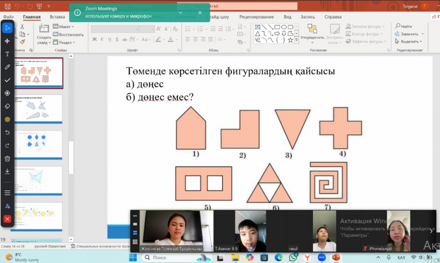
Task: Clear annotations with trash icon
Action: pos(7,159)
